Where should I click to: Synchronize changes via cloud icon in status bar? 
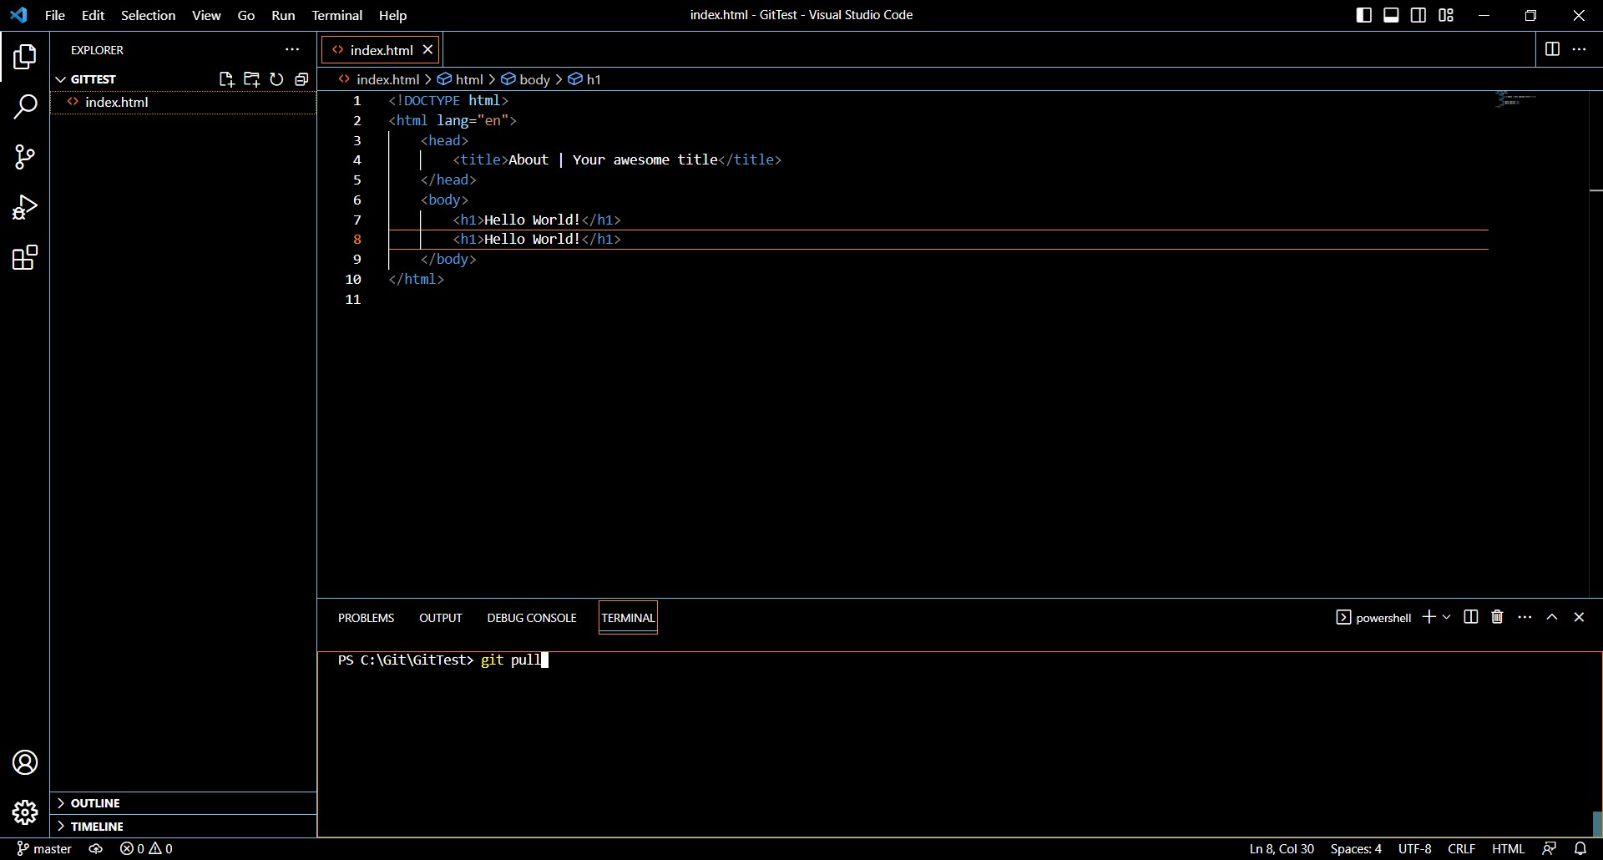96,848
